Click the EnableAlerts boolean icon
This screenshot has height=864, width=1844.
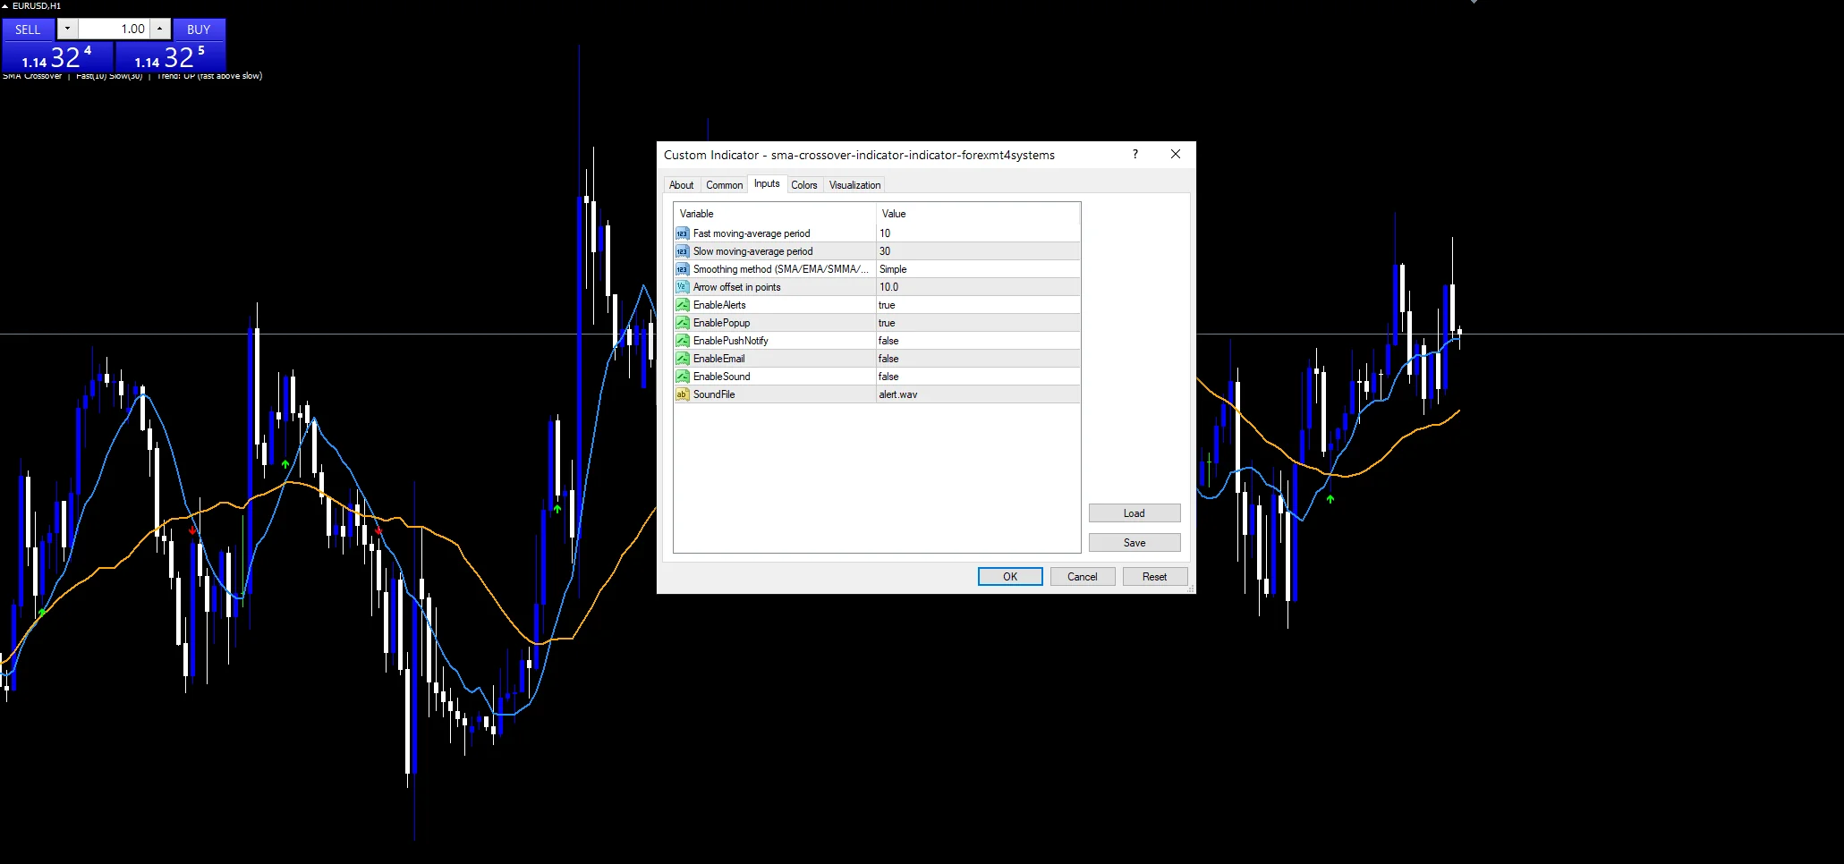pyautogui.click(x=682, y=305)
